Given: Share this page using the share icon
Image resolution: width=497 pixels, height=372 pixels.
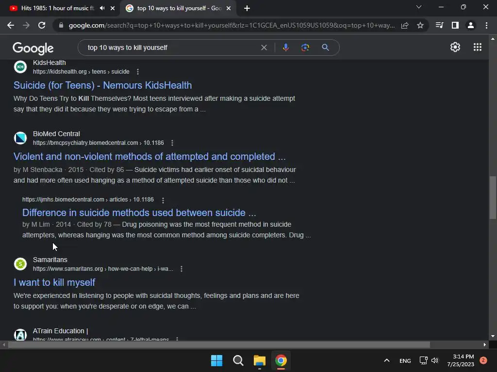Looking at the screenshot, I should pos(405,25).
